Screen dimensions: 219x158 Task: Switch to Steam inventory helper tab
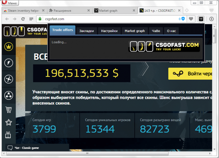(x=24, y=11)
